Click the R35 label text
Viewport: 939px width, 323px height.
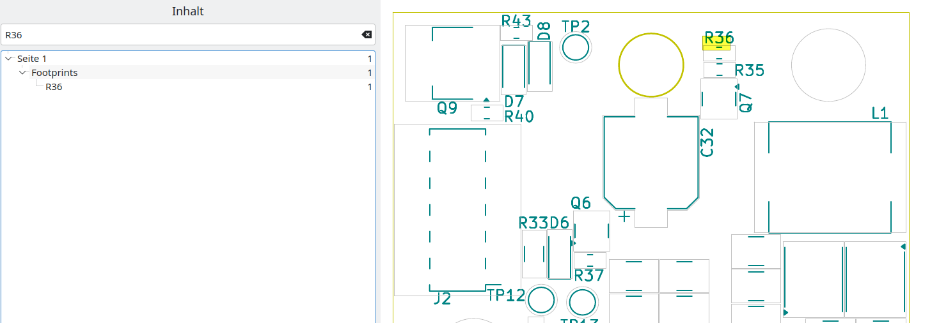pyautogui.click(x=749, y=70)
